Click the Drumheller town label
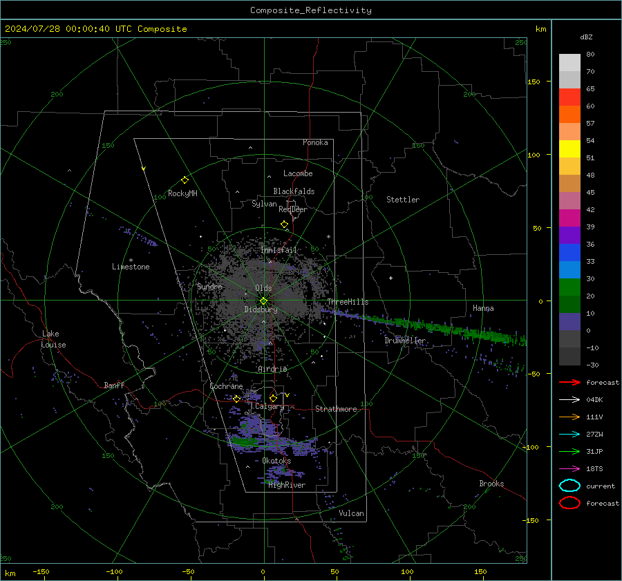 point(405,341)
